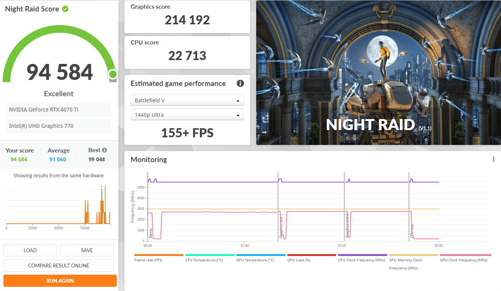Toggle the GPU Load (%) legend entry
Image resolution: width=501 pixels, height=291 pixels.
[312, 258]
